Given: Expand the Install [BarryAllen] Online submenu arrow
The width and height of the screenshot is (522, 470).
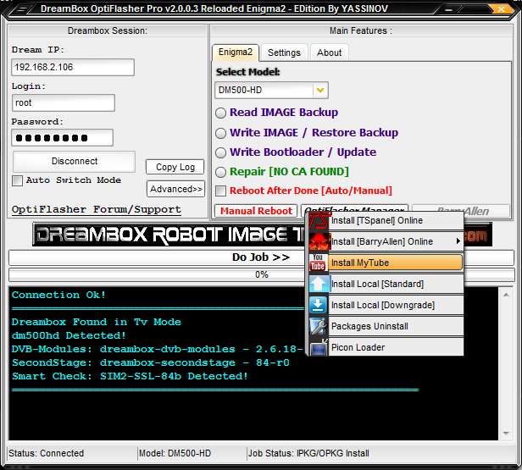Looking at the screenshot, I should 458,241.
